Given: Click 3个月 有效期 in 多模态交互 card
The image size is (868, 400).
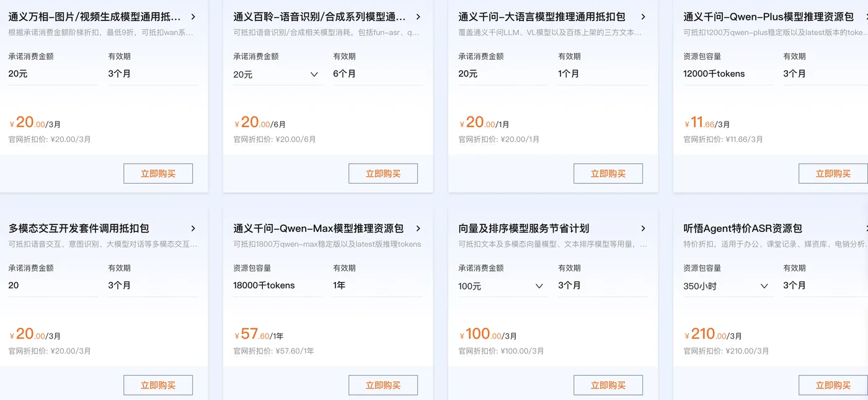Looking at the screenshot, I should coord(153,285).
